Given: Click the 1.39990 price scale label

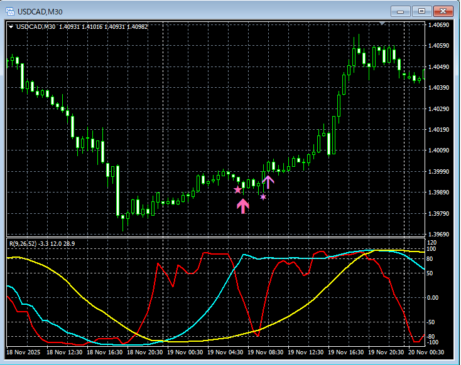Looking at the screenshot, I should coord(438,171).
